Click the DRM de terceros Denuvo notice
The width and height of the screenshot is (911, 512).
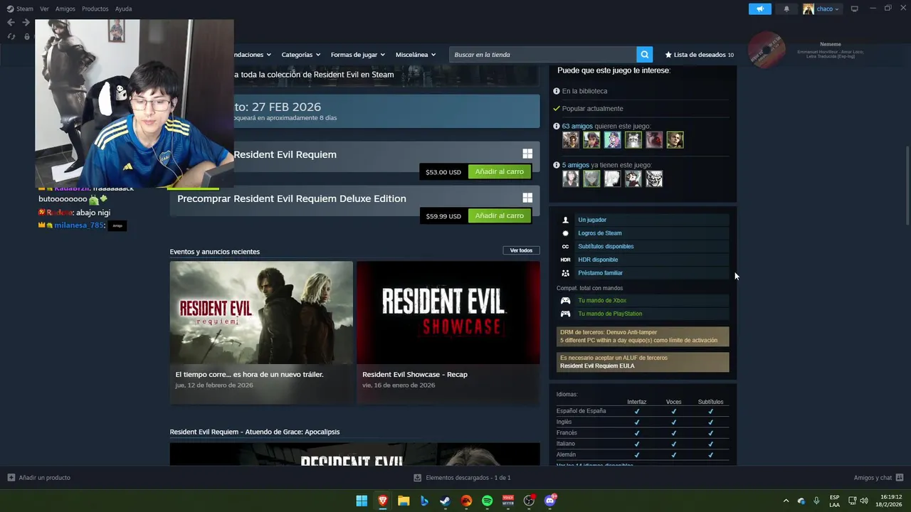click(x=643, y=336)
